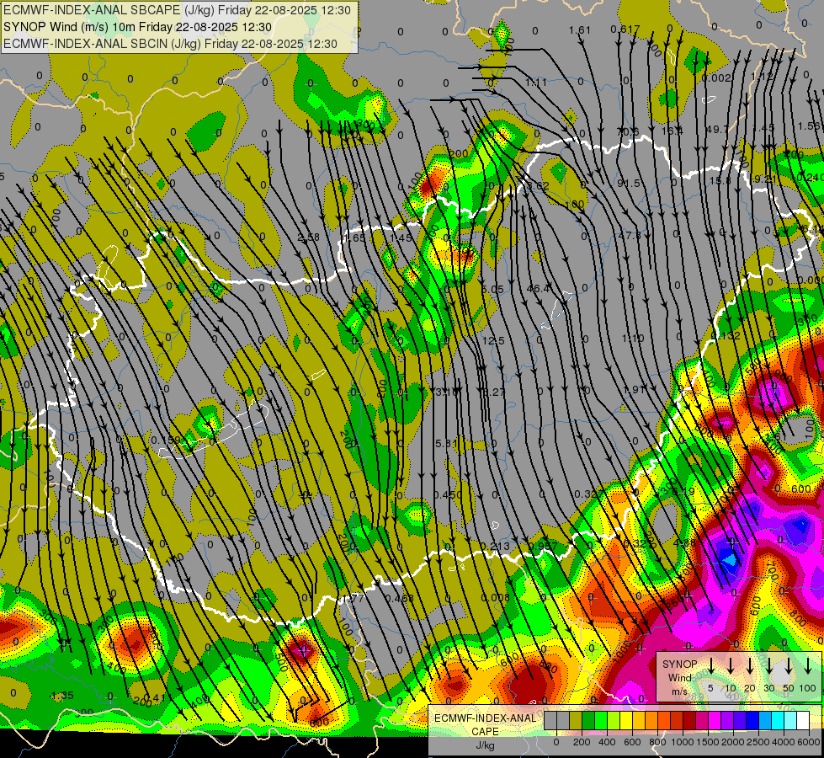Click the 1.35 value at lower left
824x758 pixels.
[62, 696]
